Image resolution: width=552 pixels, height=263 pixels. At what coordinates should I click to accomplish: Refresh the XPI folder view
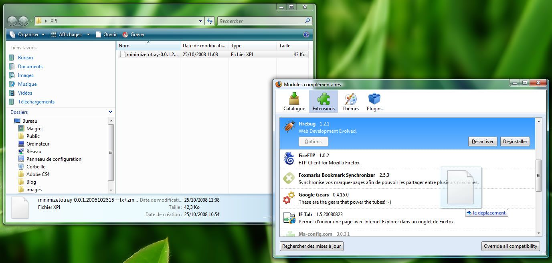[210, 21]
